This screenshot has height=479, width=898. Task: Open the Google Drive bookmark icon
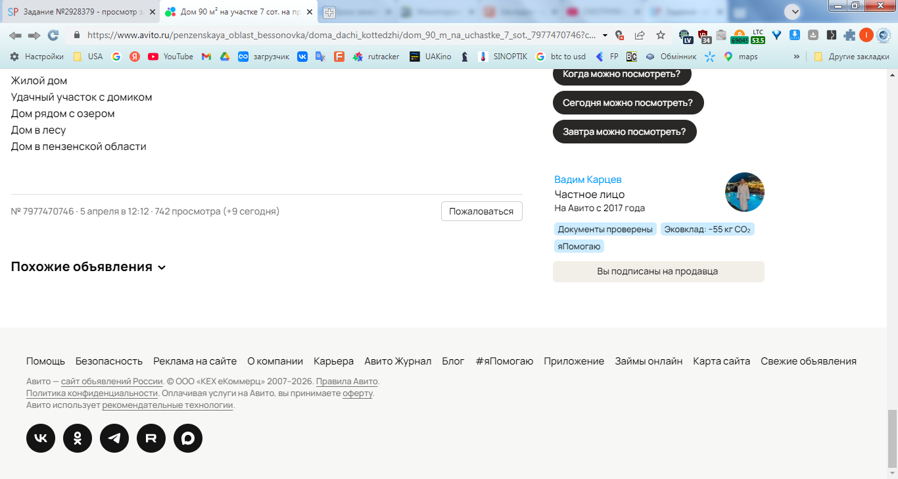pyautogui.click(x=224, y=57)
